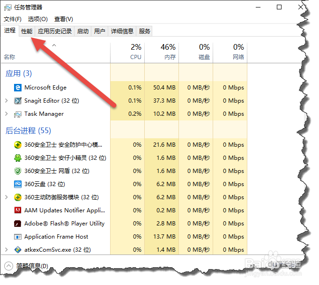This screenshot has width=319, height=285.
Task: Switch to the 详细信息 tab
Action: click(x=122, y=31)
